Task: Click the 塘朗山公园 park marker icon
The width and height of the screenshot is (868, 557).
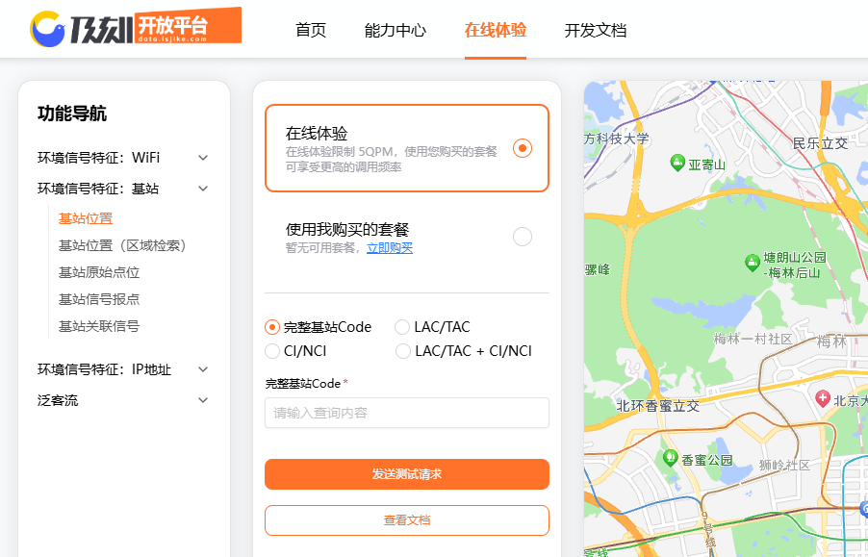Action: click(753, 262)
